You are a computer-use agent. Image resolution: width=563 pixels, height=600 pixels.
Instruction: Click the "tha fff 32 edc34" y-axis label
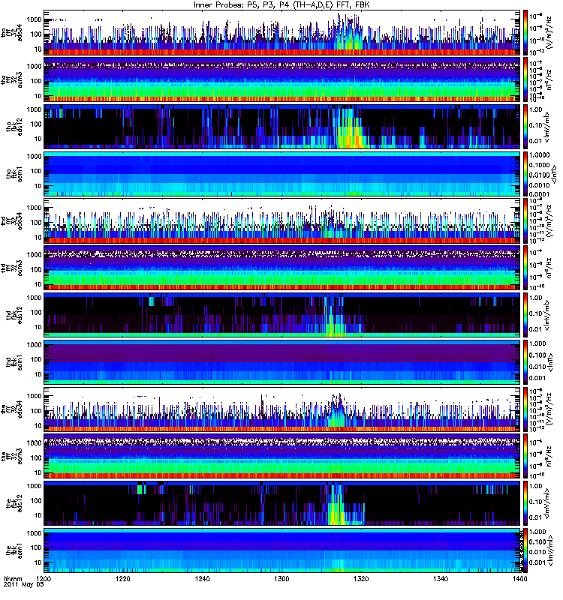coord(12,33)
